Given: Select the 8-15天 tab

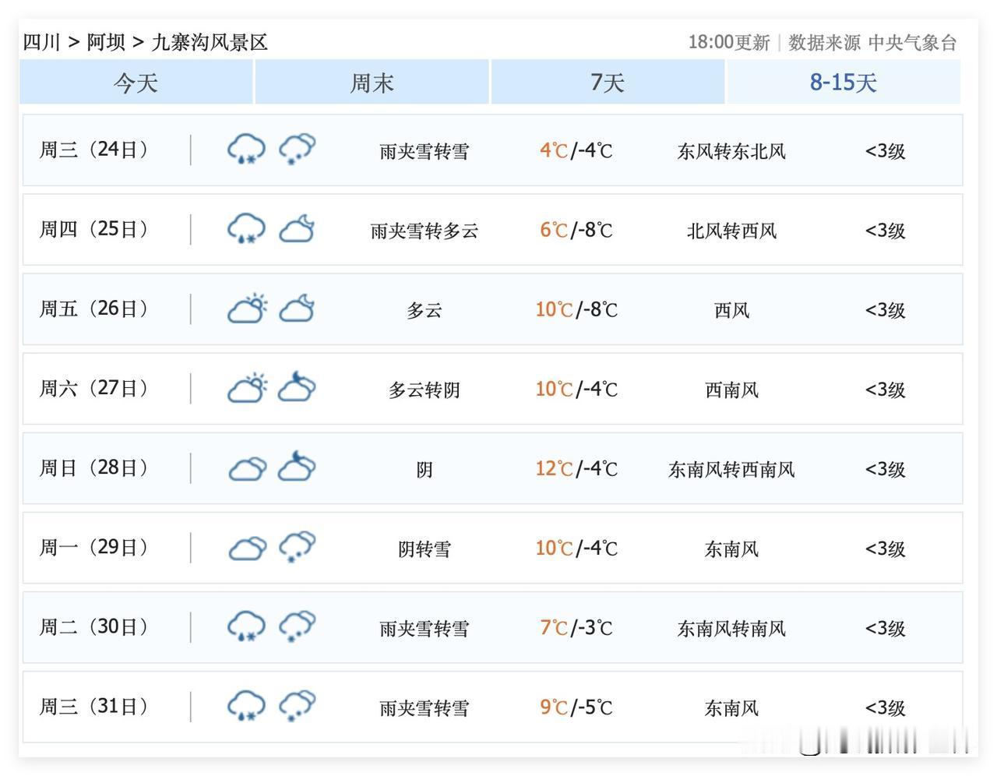Looking at the screenshot, I should [843, 83].
